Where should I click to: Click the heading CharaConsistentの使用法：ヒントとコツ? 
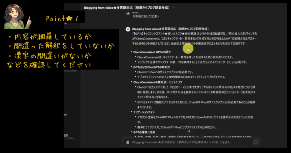158,82
